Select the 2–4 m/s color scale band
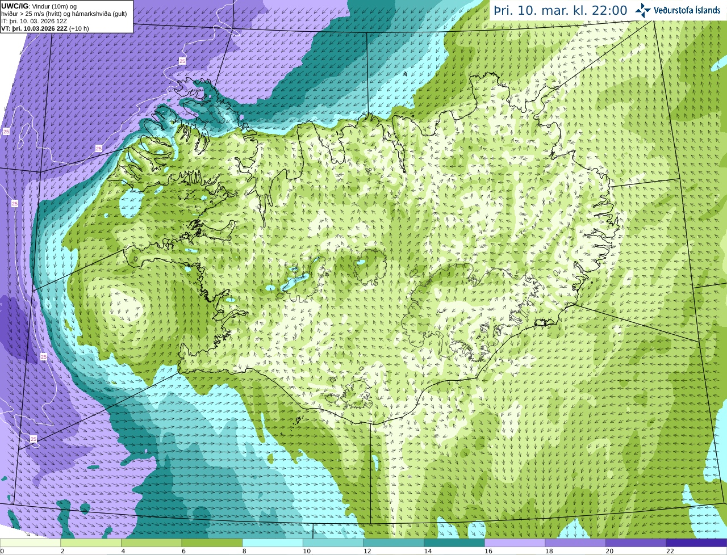This screenshot has height=555, width=727. click(x=91, y=543)
